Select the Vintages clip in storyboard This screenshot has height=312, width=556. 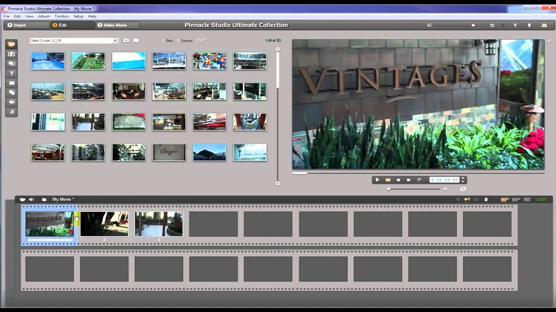pos(50,224)
